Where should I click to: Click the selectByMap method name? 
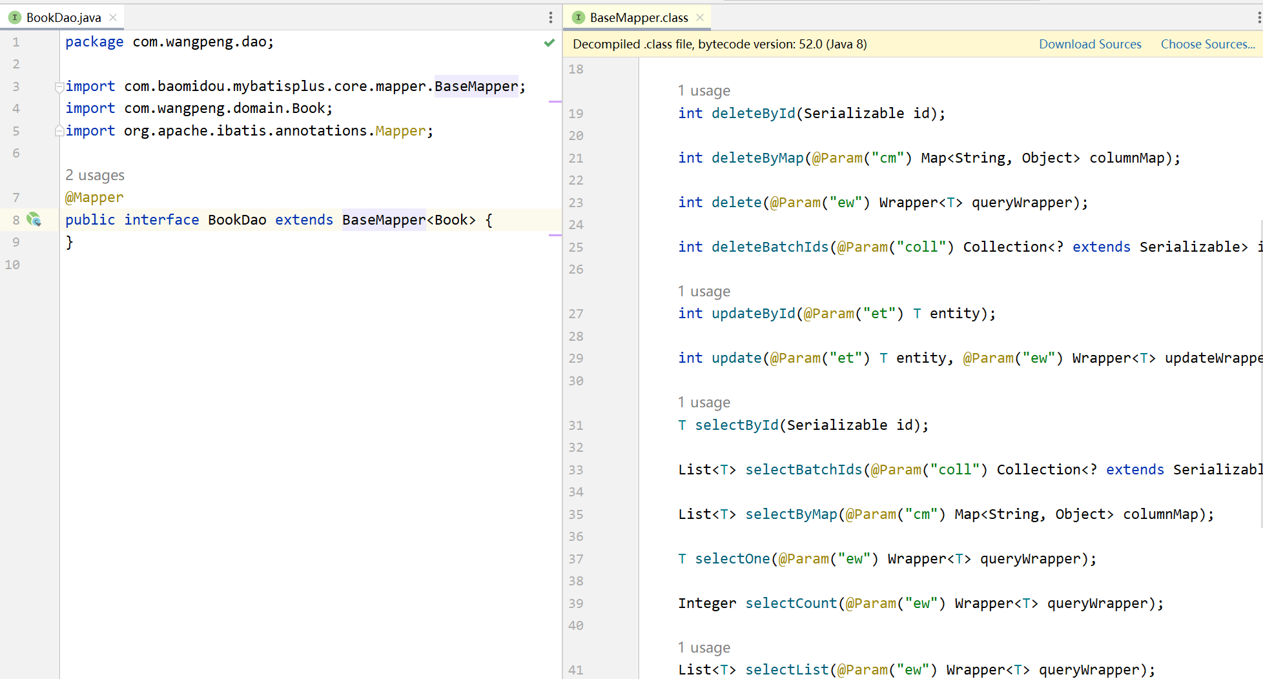791,514
